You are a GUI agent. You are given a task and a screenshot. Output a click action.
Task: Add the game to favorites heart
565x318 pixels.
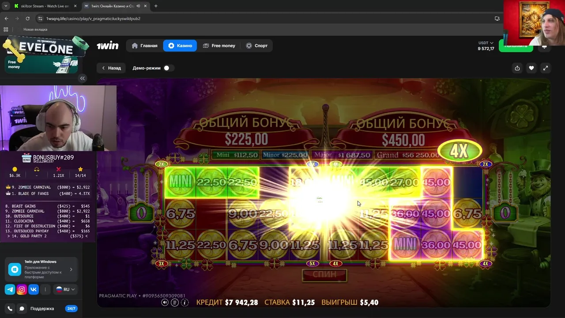531,68
